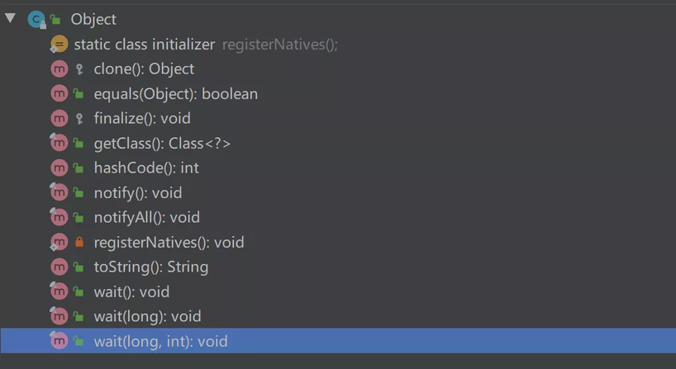Click the static class initializer icon
Screen dimensions: 676x369
click(59, 44)
